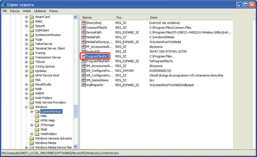Click the Web Folders folder icon
This screenshot has height=157, width=257.
(31, 98)
